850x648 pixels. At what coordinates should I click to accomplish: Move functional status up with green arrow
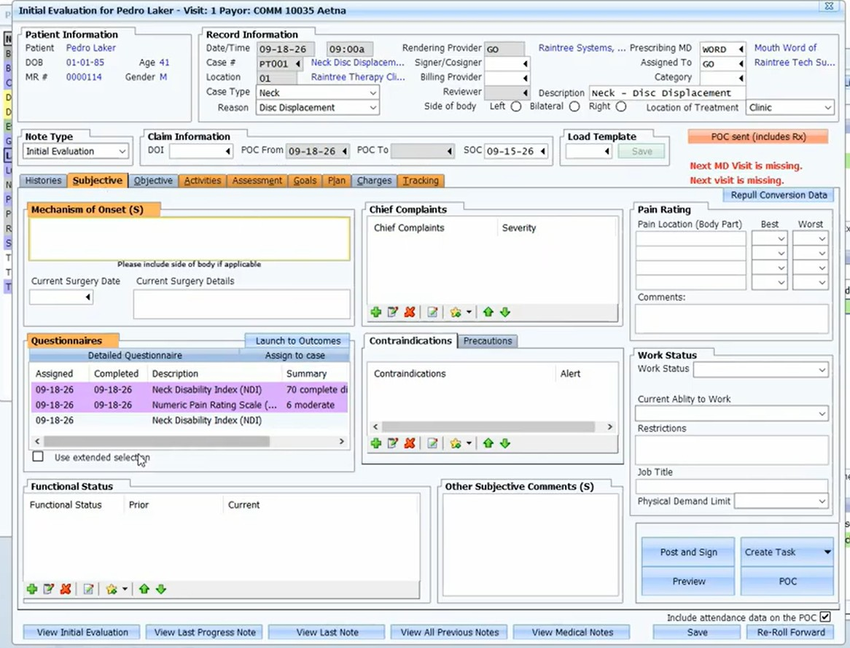point(144,590)
